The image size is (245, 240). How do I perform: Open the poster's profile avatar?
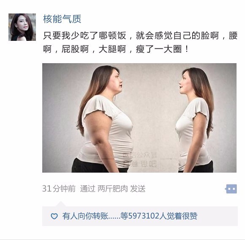pyautogui.click(x=22, y=27)
